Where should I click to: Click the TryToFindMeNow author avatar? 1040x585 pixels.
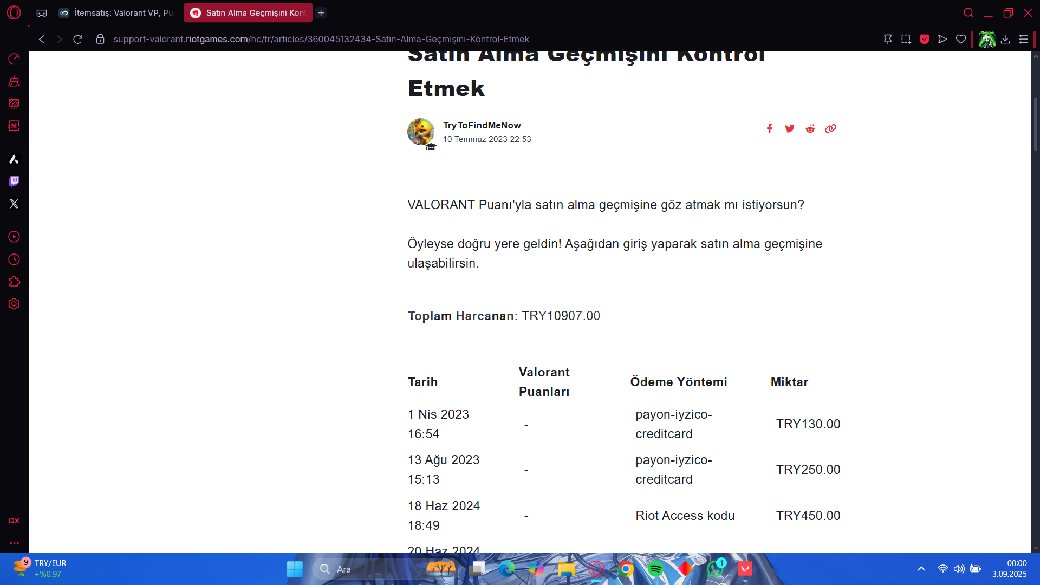pos(421,132)
